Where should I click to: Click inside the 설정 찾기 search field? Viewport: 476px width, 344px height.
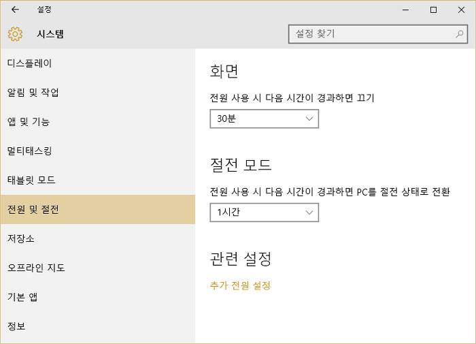tap(377, 34)
